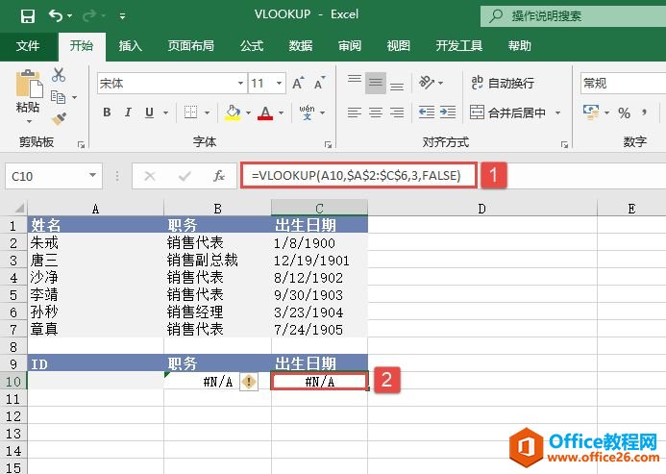666x474 pixels.
Task: Click the Comma Style icon
Action: click(645, 112)
